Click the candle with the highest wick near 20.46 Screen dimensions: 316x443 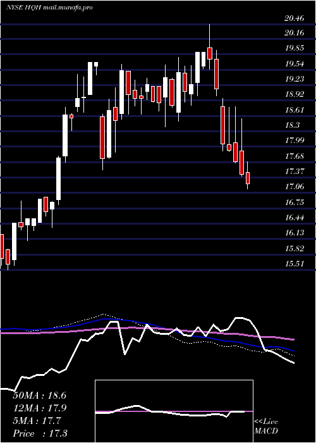click(x=210, y=47)
